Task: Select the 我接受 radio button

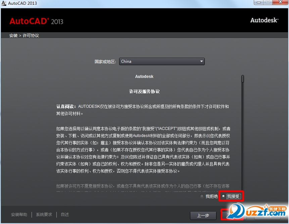Action: click(223, 196)
